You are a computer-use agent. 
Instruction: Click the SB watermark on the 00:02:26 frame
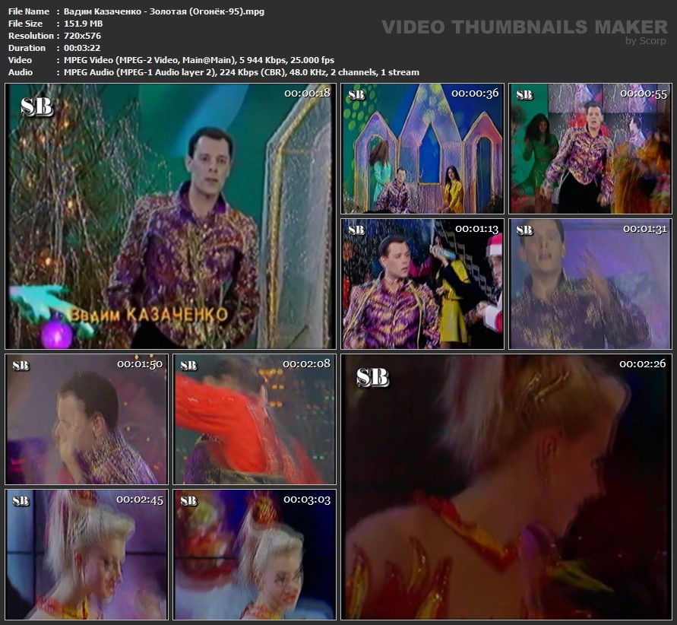(372, 377)
